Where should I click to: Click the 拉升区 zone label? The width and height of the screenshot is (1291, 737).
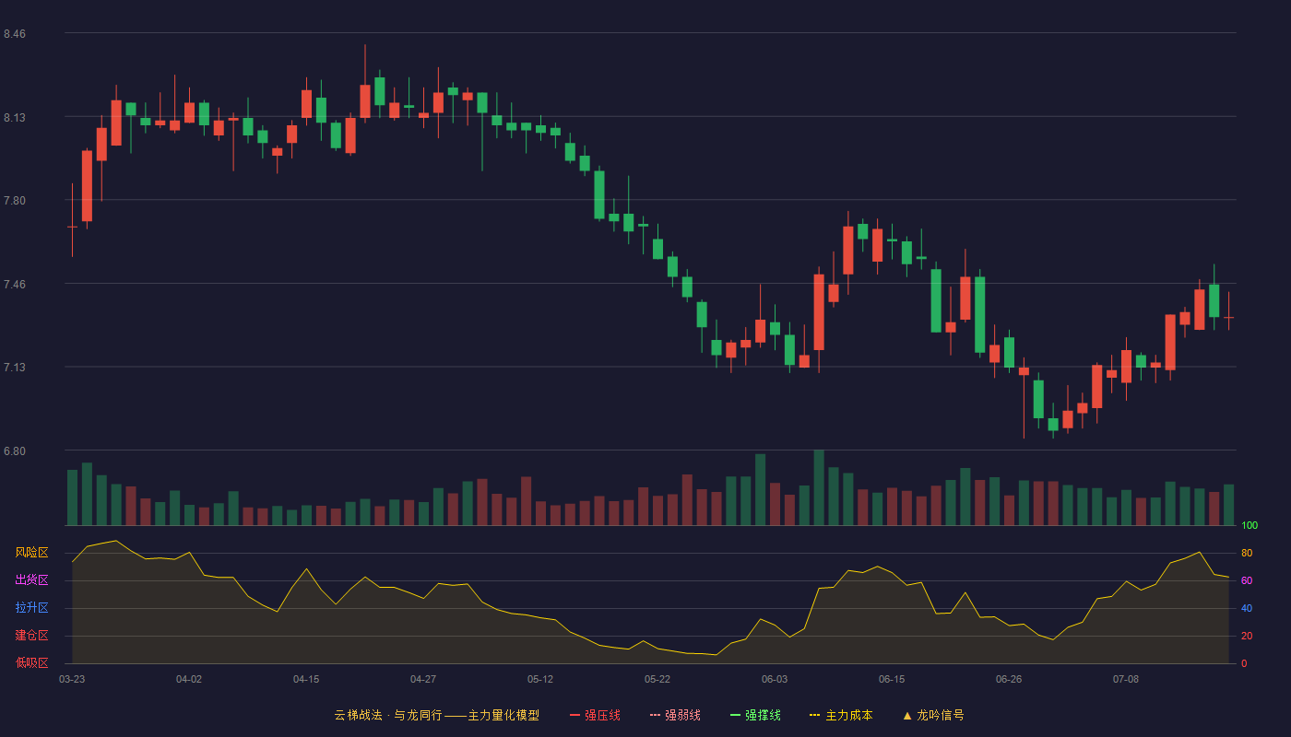click(31, 608)
